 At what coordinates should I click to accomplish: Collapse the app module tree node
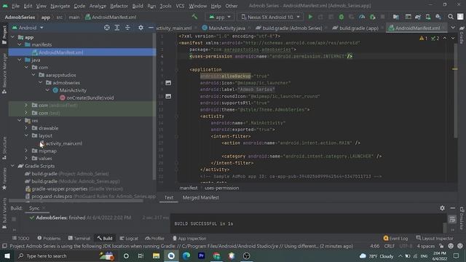tap(13, 37)
